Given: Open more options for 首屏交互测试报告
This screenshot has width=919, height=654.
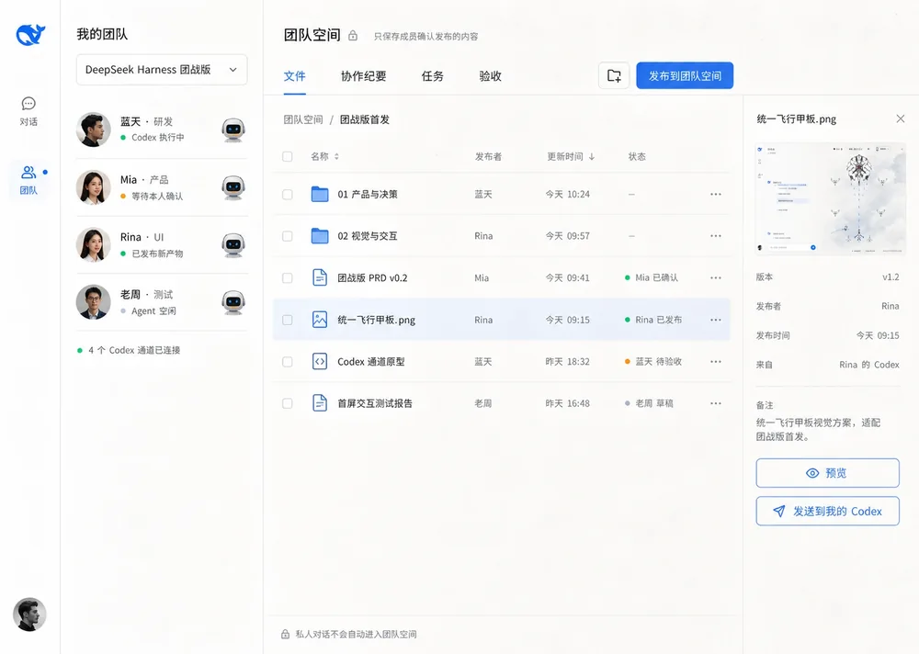Looking at the screenshot, I should click(x=716, y=403).
